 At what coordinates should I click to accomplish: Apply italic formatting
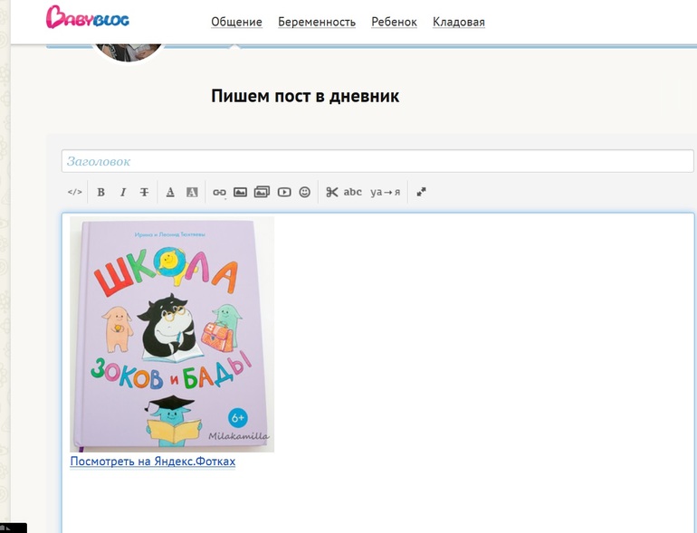tap(123, 192)
